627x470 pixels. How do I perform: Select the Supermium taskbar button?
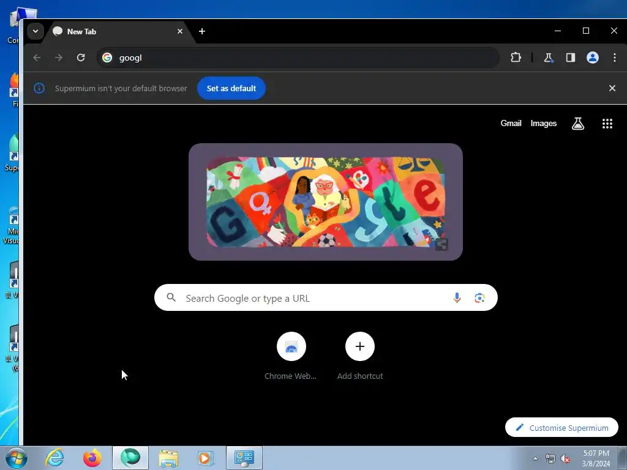click(130, 458)
